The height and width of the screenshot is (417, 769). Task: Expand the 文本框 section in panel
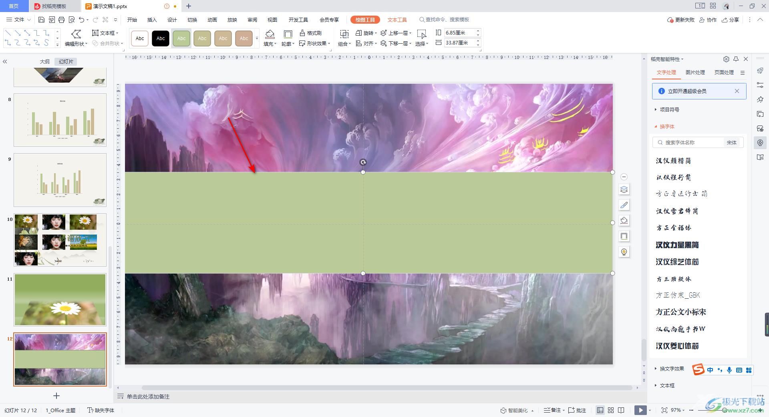[664, 385]
